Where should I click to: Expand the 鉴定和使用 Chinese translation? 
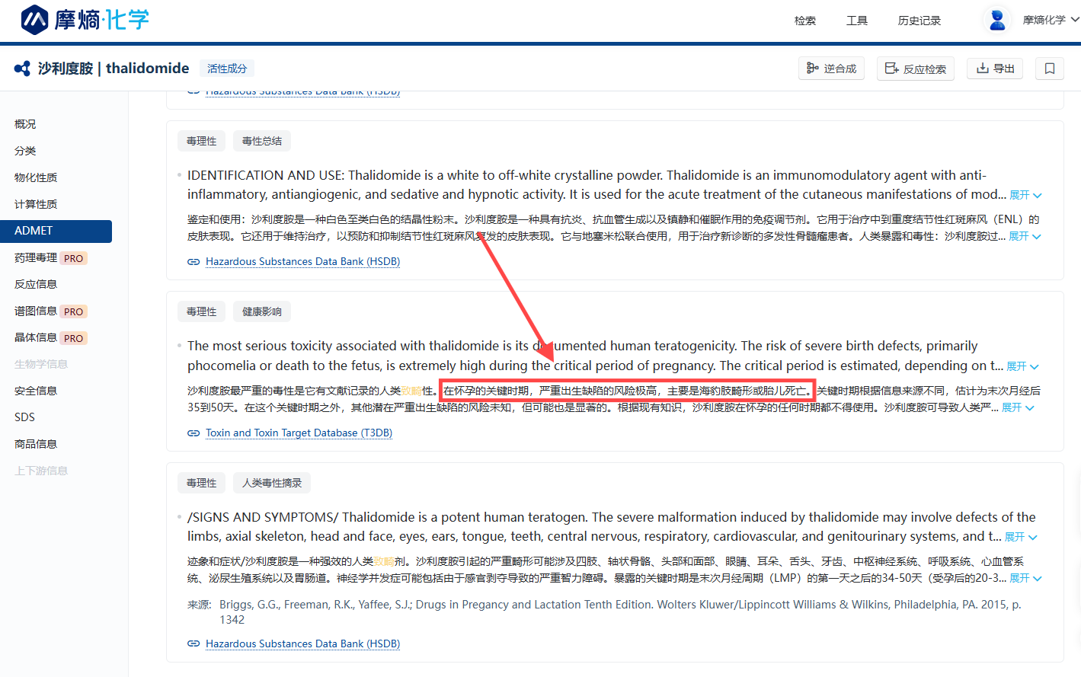1024,237
